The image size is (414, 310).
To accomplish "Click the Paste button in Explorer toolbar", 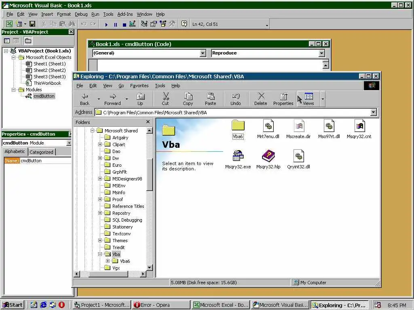I will [x=210, y=99].
